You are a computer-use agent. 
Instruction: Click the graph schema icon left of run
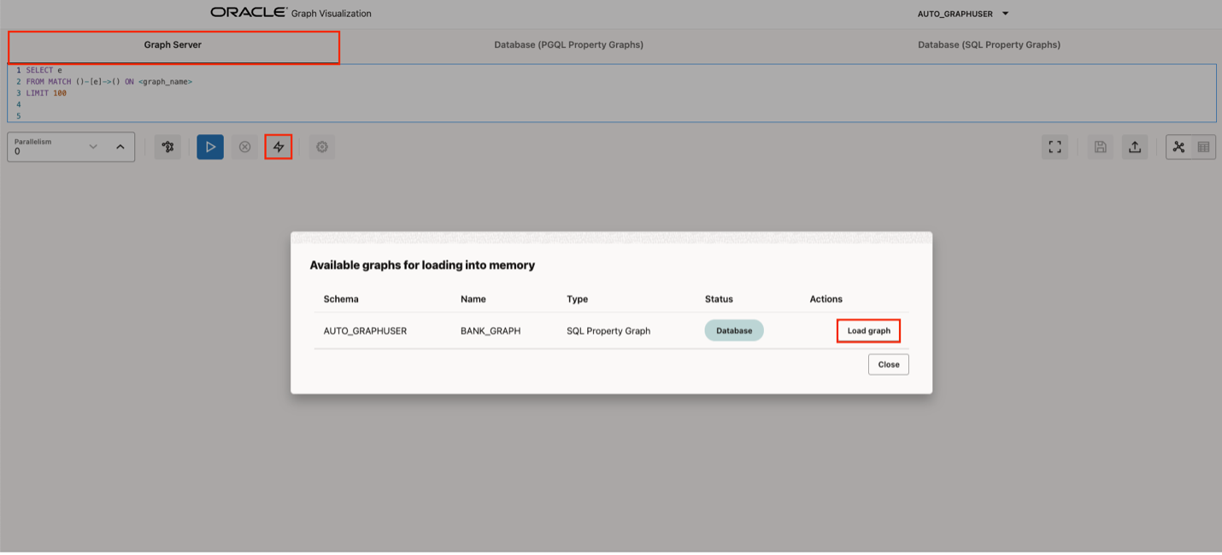click(167, 146)
